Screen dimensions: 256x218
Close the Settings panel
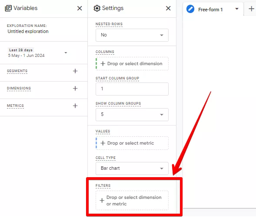click(168, 8)
